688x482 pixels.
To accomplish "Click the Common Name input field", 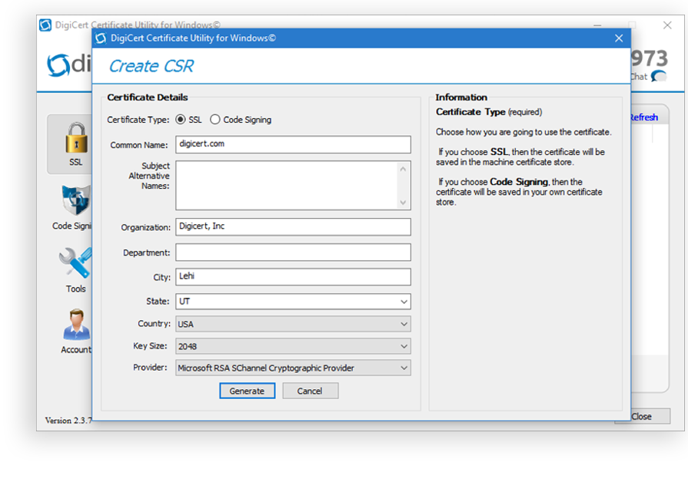I will pos(293,144).
